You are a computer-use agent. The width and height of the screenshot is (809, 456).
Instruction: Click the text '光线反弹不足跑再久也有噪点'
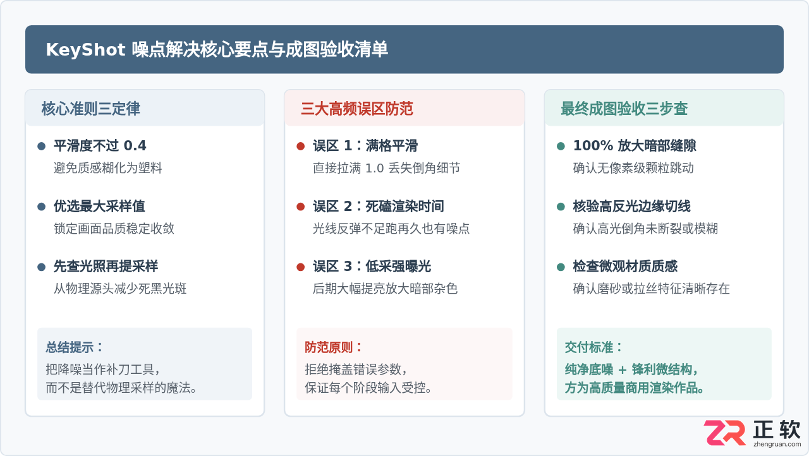391,228
